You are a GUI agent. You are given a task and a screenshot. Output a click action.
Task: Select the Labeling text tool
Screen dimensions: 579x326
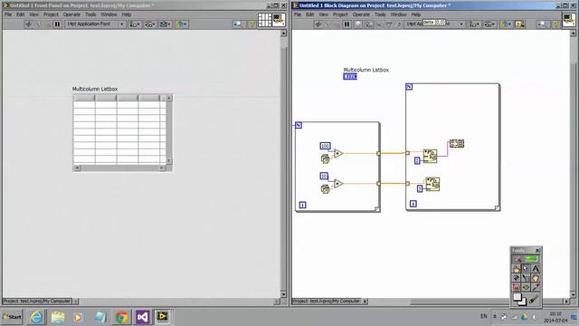536,269
